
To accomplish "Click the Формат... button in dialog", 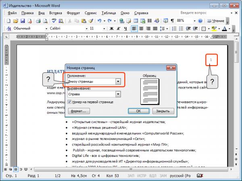I will point(79,111).
